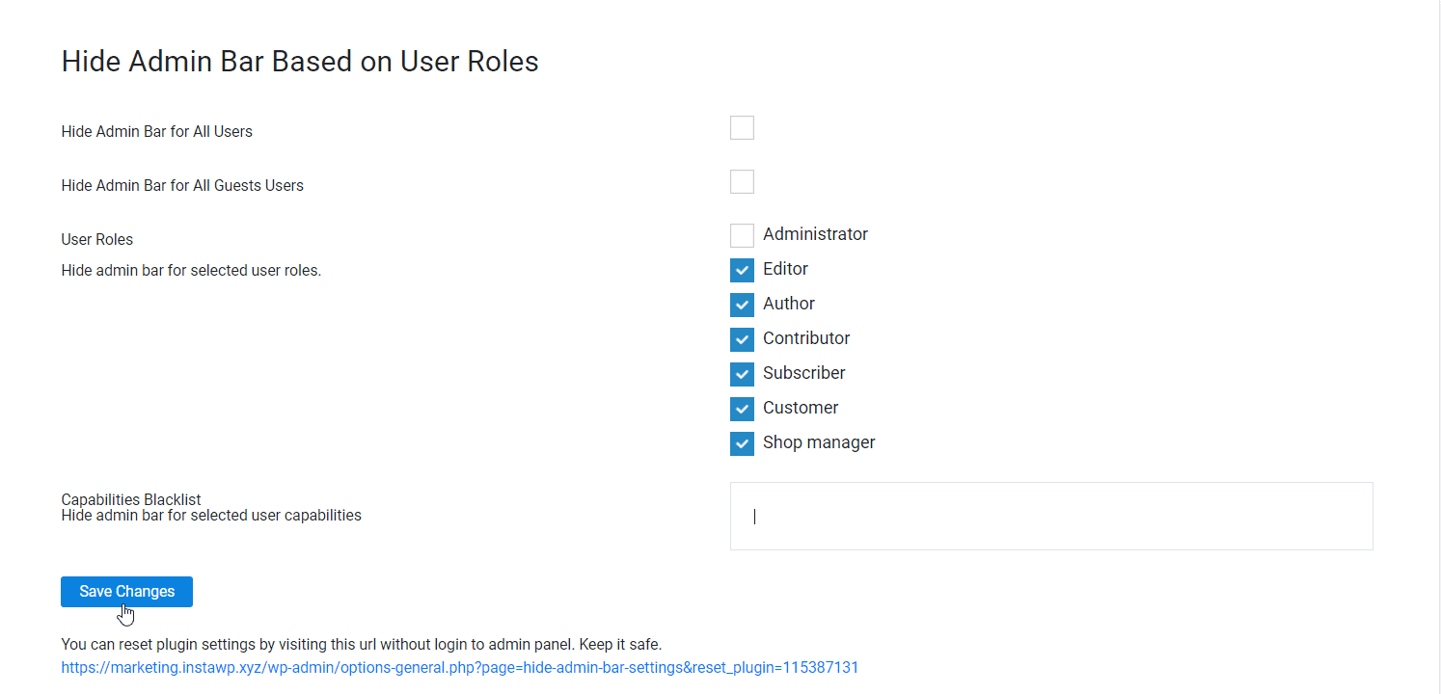
Task: Enable Hide Admin Bar for All Users
Action: tap(742, 127)
